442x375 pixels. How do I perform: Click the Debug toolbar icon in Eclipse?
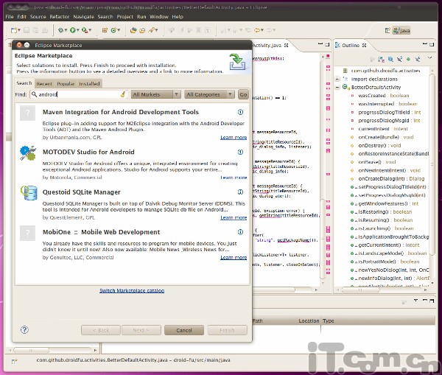click(60, 30)
